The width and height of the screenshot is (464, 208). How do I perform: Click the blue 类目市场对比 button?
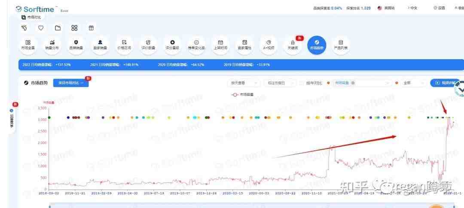(71, 83)
